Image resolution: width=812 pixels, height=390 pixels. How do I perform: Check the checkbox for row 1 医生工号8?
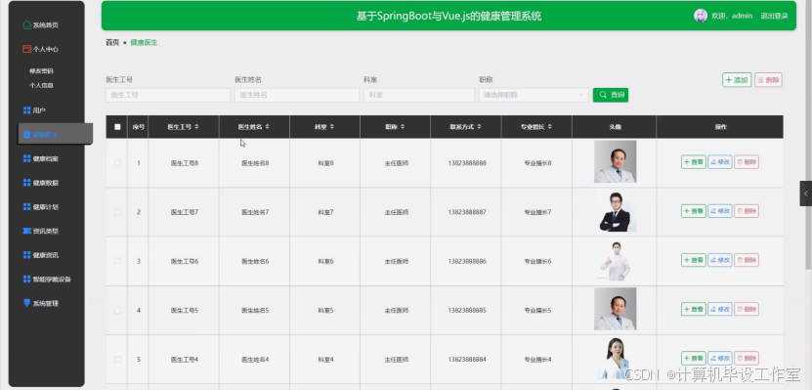coord(117,163)
